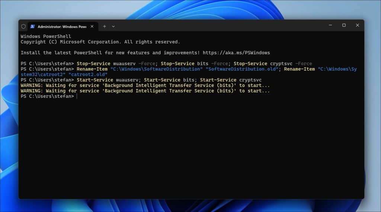Click the first Rename-Item command word
The width and height of the screenshot is (381, 212).
[92, 69]
